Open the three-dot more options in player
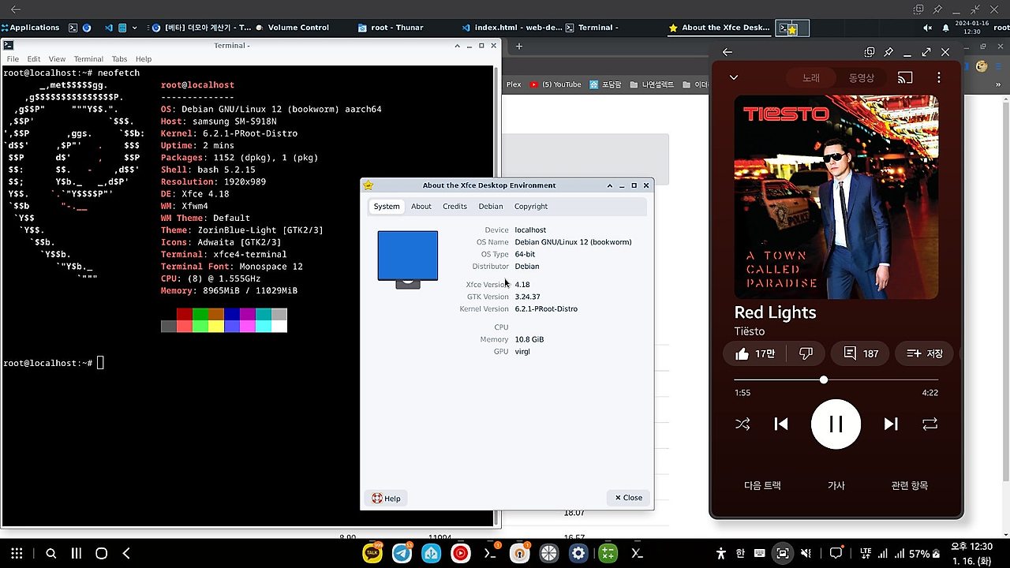 [939, 78]
